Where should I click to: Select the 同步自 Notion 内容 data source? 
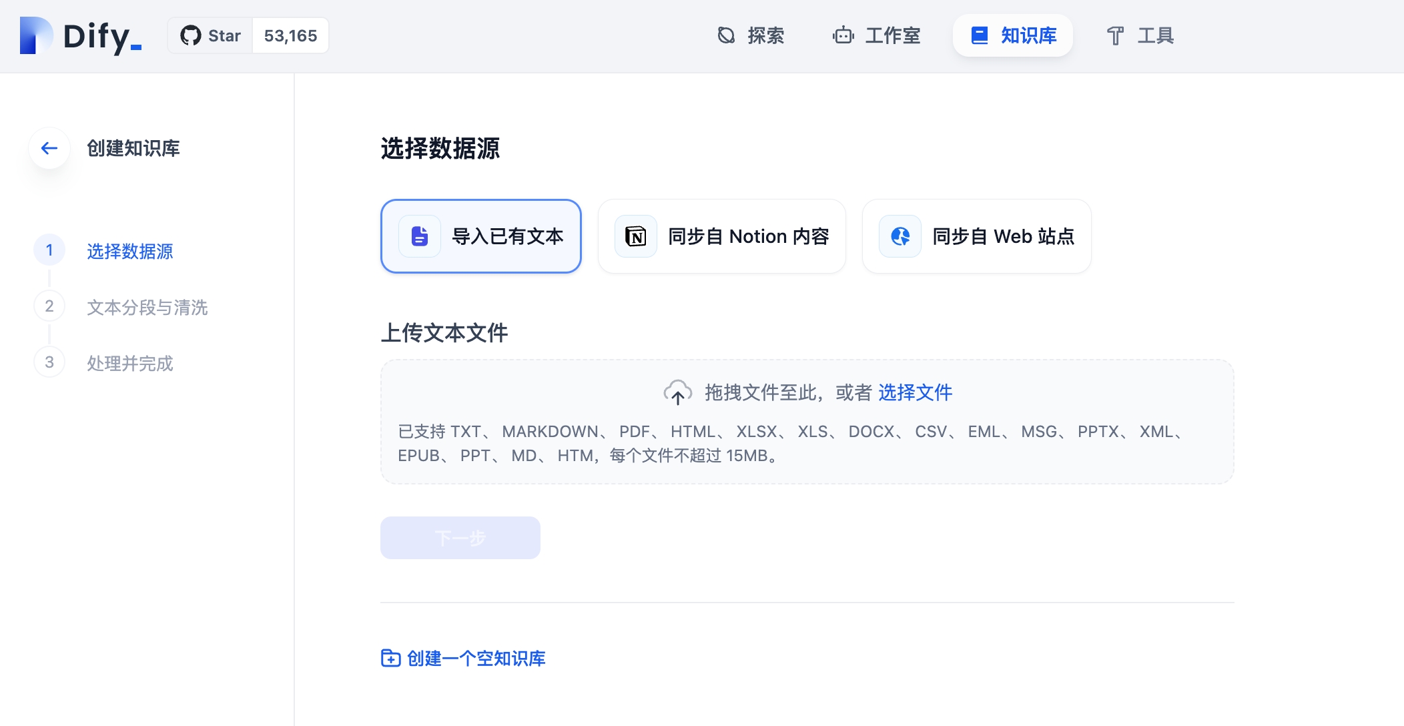(748, 236)
